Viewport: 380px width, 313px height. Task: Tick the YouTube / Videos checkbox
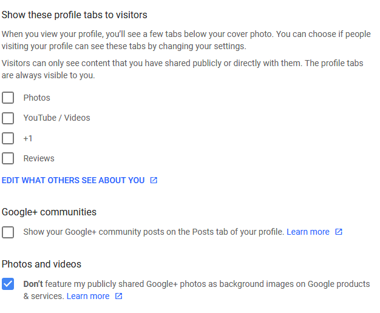tap(8, 118)
